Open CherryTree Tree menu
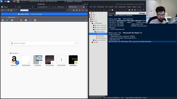The width and height of the screenshot is (177, 99). click(x=106, y=7)
